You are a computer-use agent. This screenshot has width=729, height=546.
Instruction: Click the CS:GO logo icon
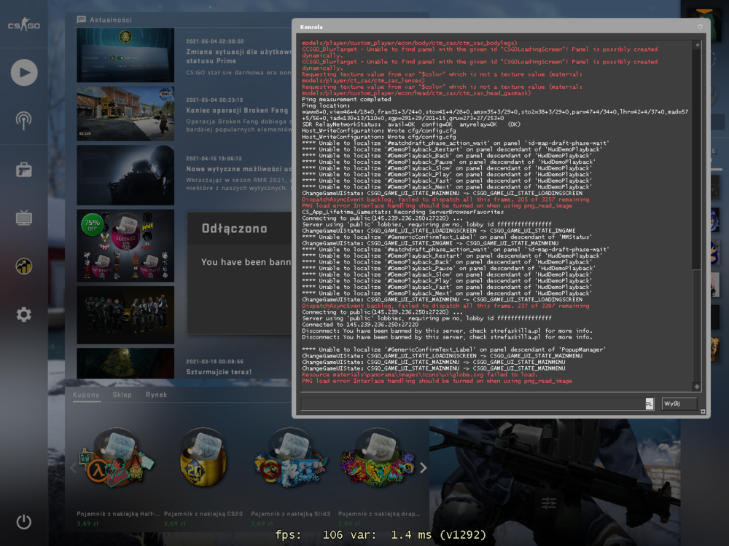(24, 24)
